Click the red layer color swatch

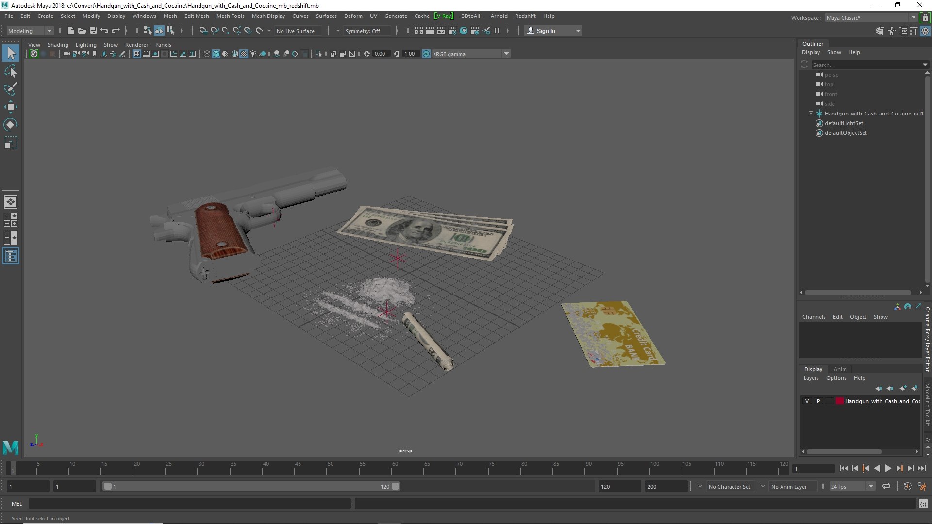(x=839, y=401)
